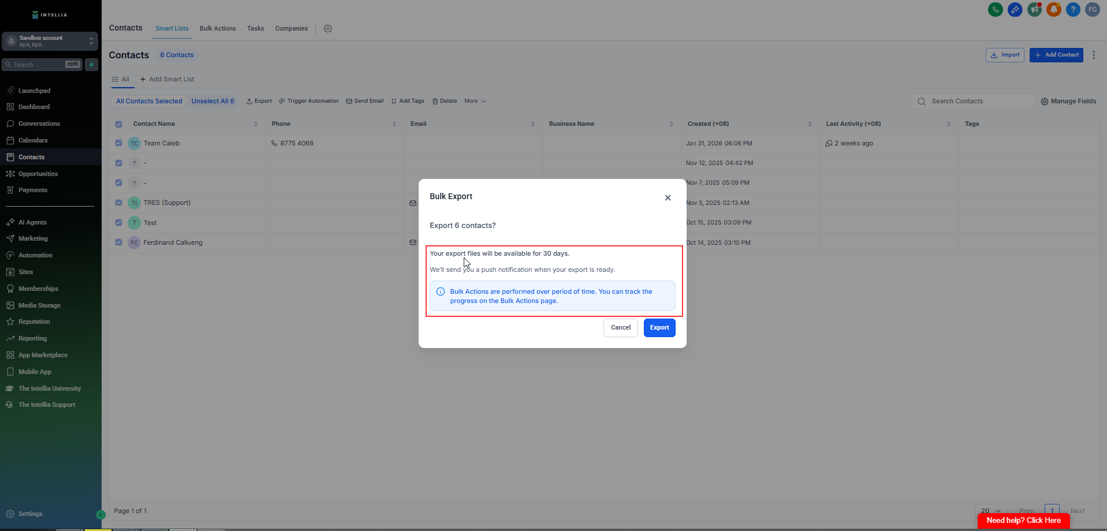This screenshot has width=1107, height=531.
Task: Close the Bulk Export dialog
Action: pyautogui.click(x=668, y=197)
